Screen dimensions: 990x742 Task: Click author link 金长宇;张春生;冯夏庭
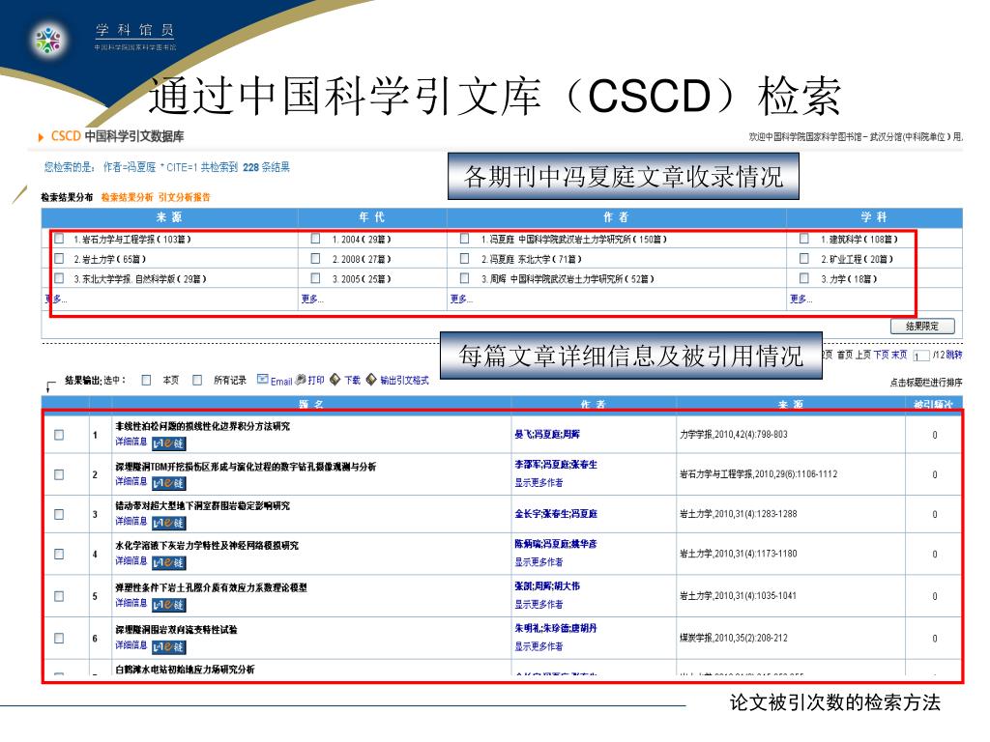click(x=556, y=514)
